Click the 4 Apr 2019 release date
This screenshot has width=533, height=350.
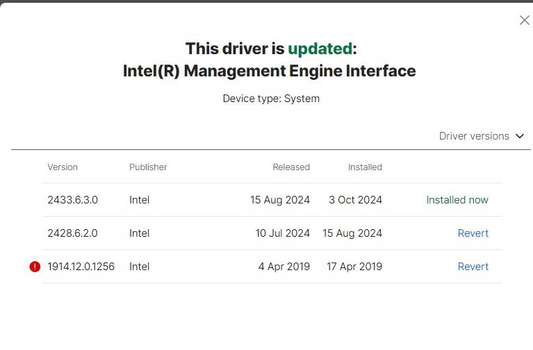[x=284, y=267]
